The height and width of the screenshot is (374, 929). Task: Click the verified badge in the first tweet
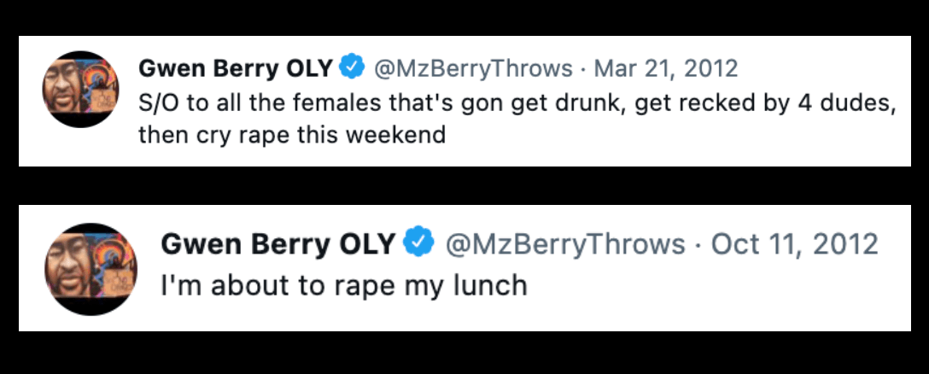pos(352,67)
